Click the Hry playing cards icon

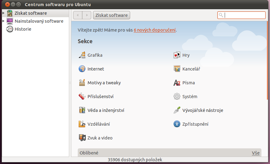[x=177, y=55]
